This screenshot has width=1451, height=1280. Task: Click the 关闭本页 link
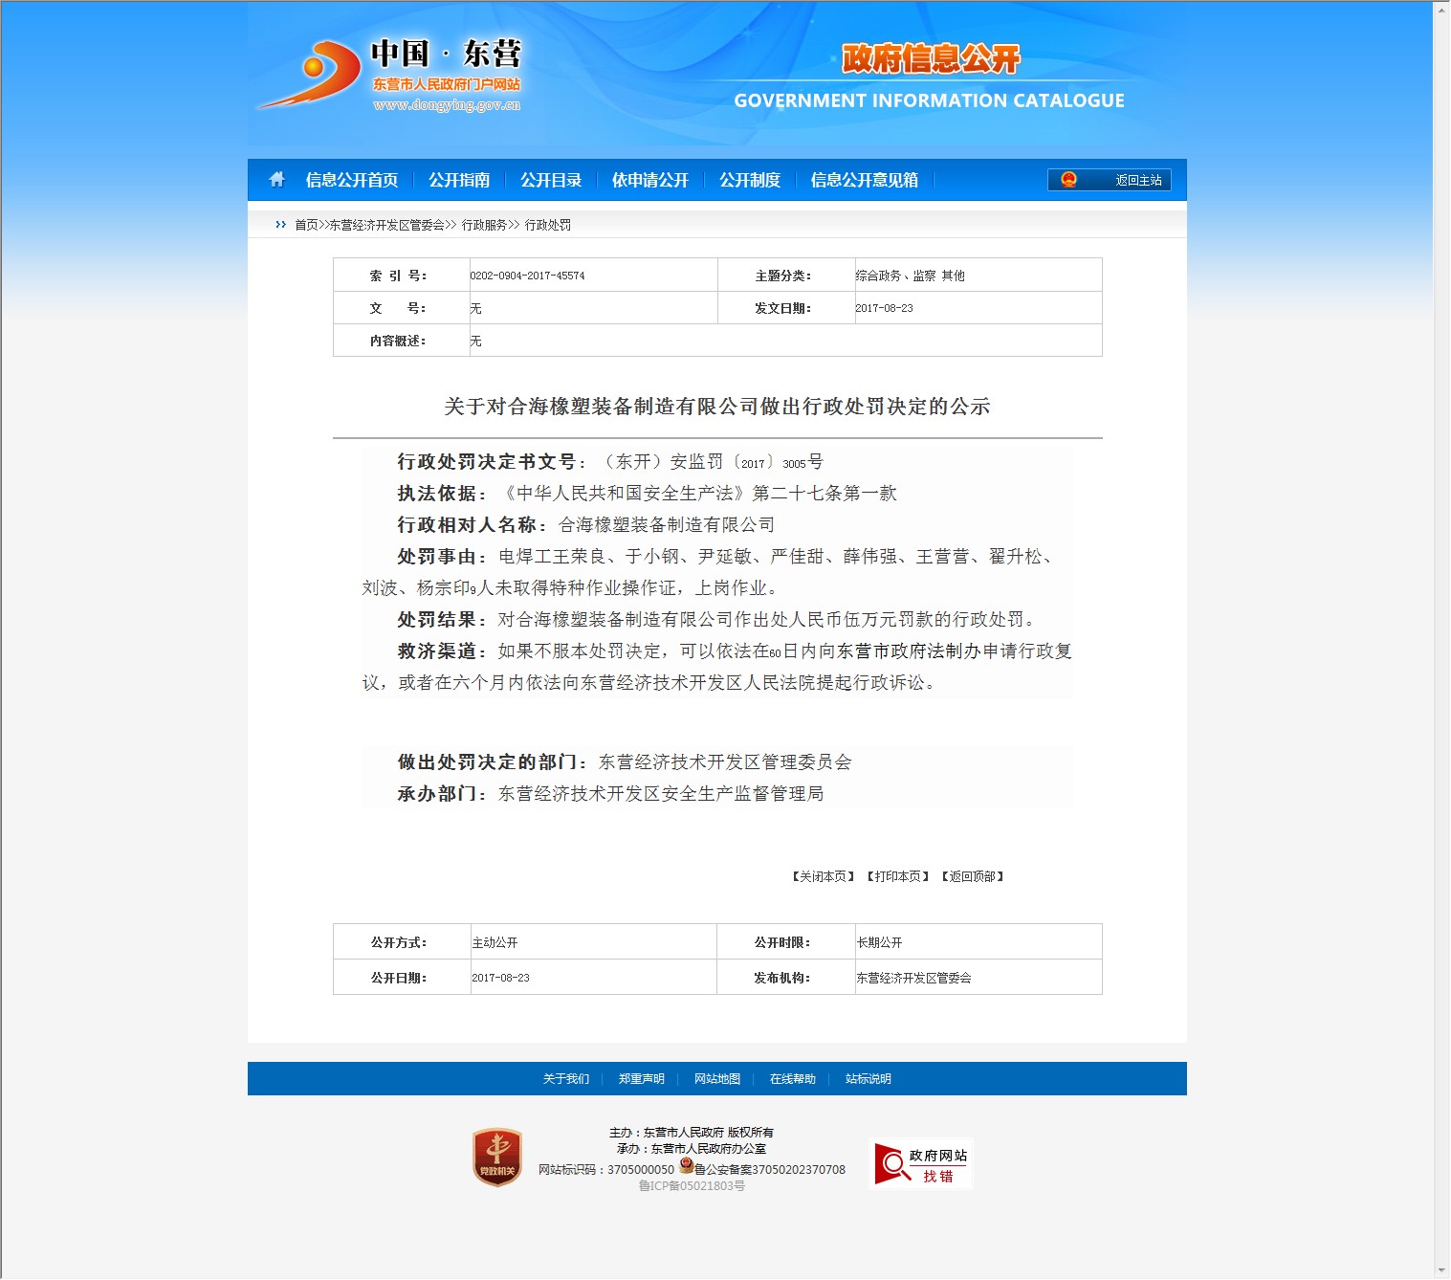(x=823, y=876)
